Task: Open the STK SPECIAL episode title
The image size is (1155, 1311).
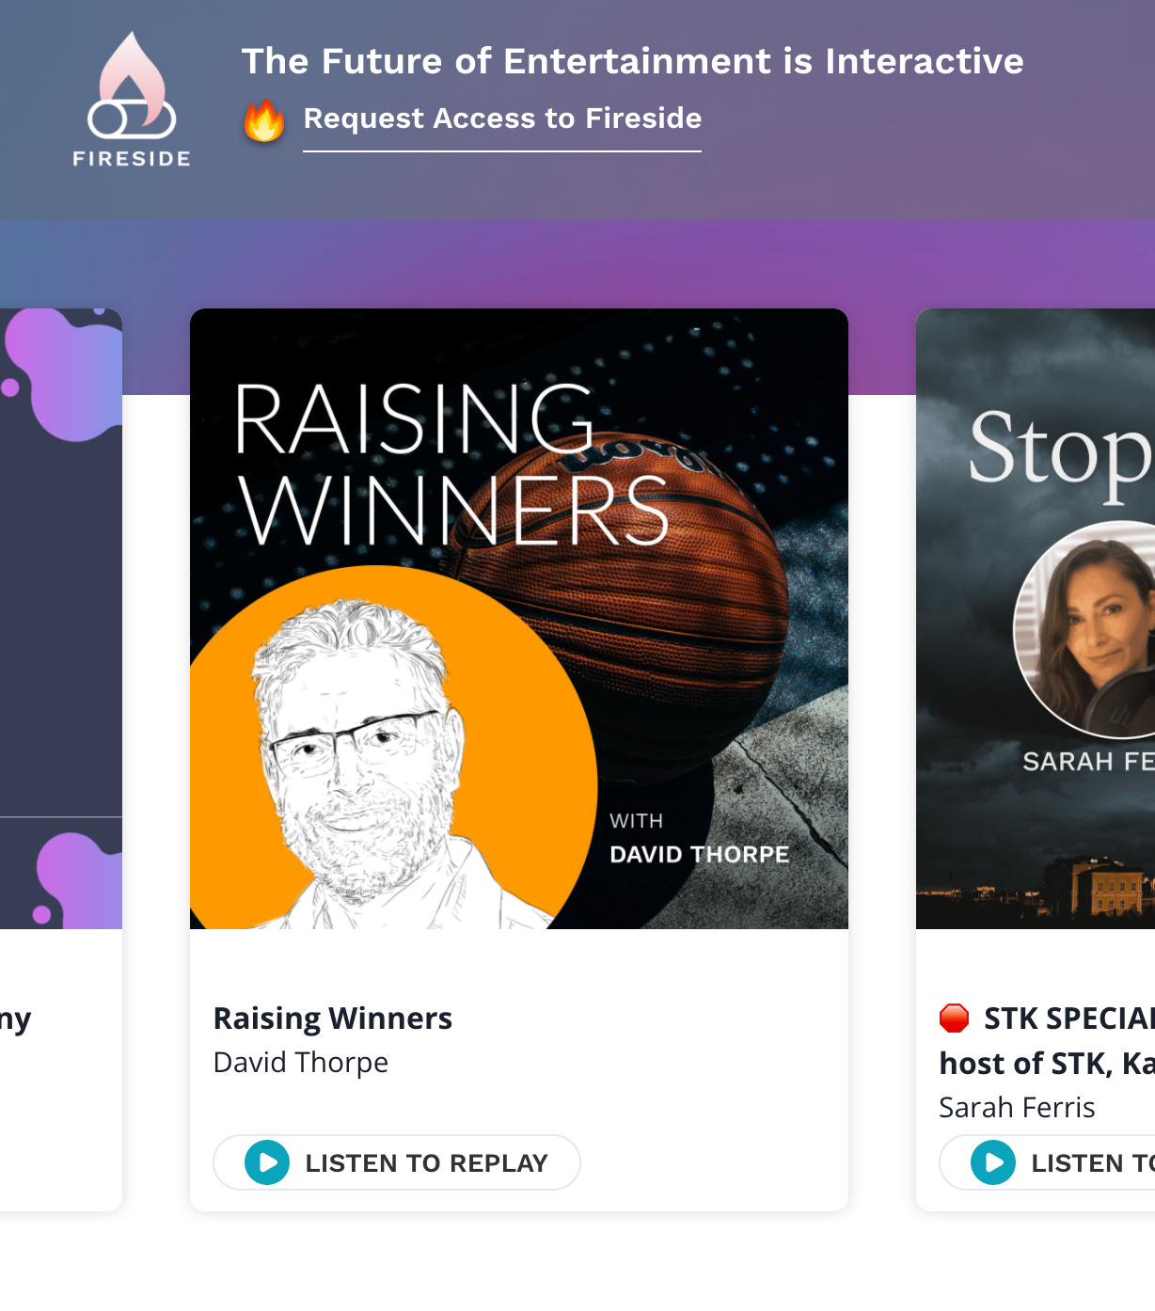Action: point(1047,1040)
